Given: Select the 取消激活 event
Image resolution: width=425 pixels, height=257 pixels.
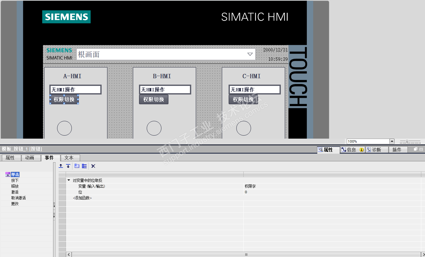Looking at the screenshot, I should tap(18, 198).
